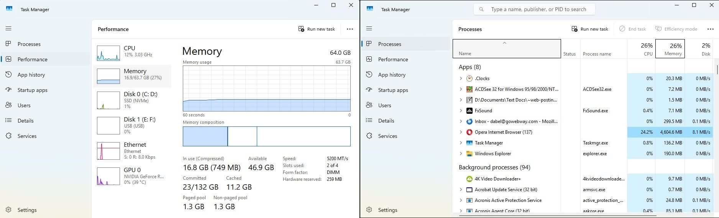The width and height of the screenshot is (719, 218).
Task: Expand the Windows Explorer process entry
Action: point(461,154)
